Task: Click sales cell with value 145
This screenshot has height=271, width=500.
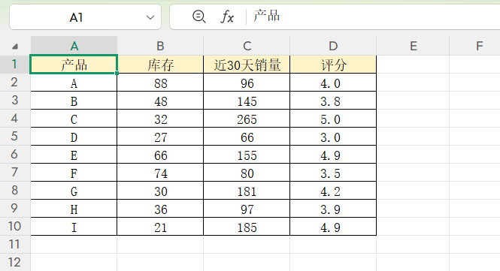Action: pos(247,101)
